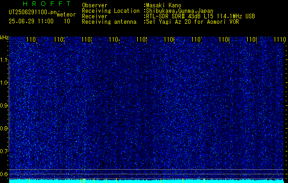The height and width of the screenshot is (183, 288).
Task: Select the observer name Masaki Kano
Action: coord(163,5)
